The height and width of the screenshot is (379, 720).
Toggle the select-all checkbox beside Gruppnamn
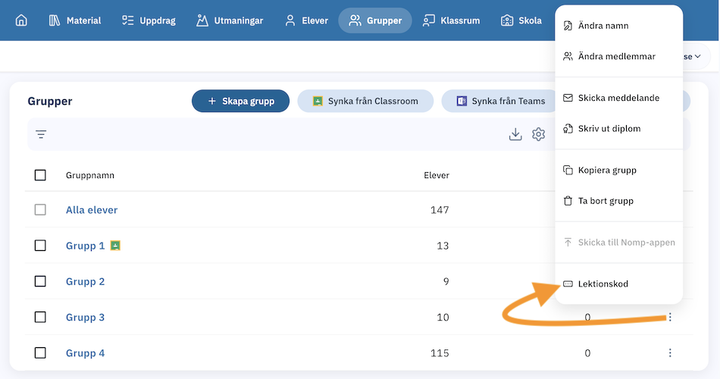click(x=40, y=175)
